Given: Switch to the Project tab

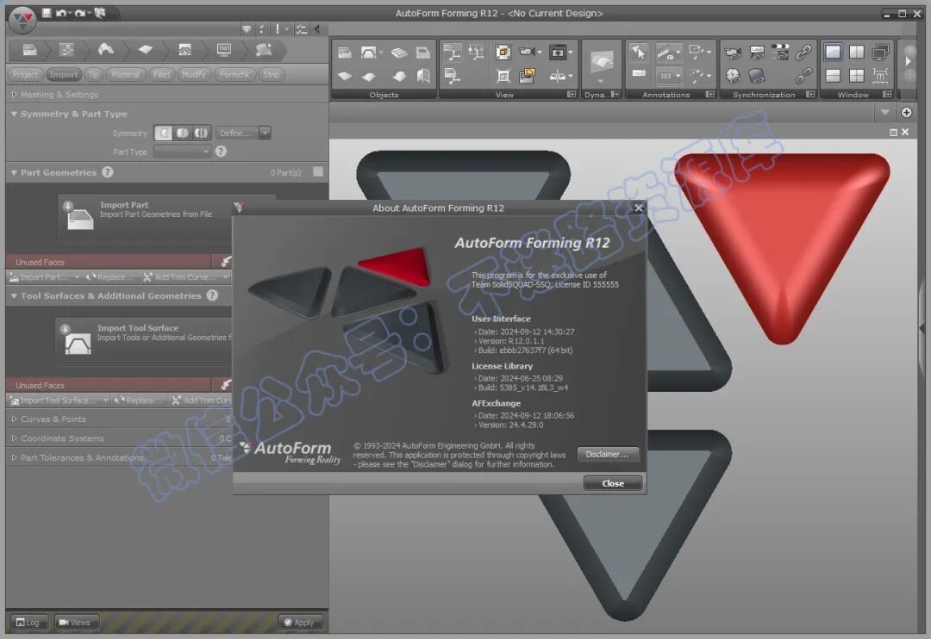Looking at the screenshot, I should [26, 75].
